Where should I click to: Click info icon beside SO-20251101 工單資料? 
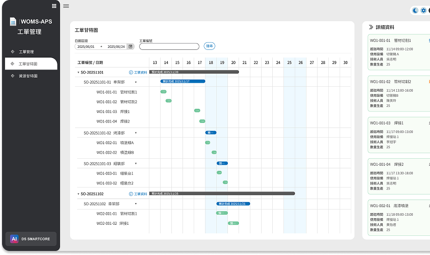pyautogui.click(x=131, y=73)
